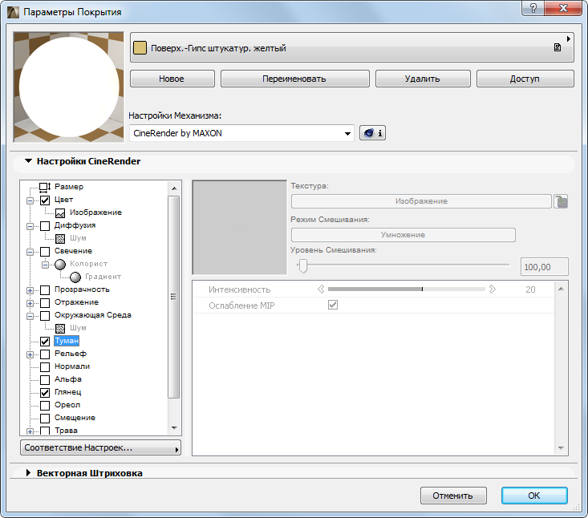Click the Удалить button
Screen dimensions: 588x518
pos(423,79)
